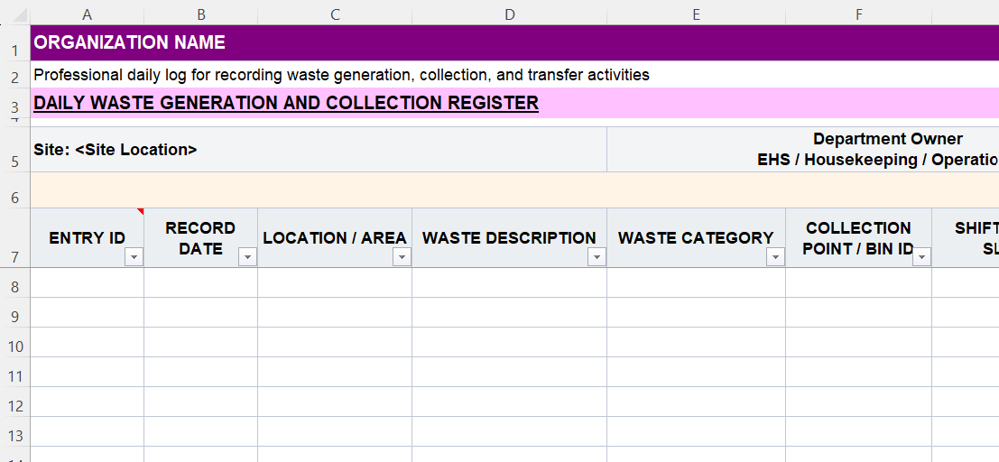Open the ENTRY ID filter dropdown

pyautogui.click(x=134, y=257)
